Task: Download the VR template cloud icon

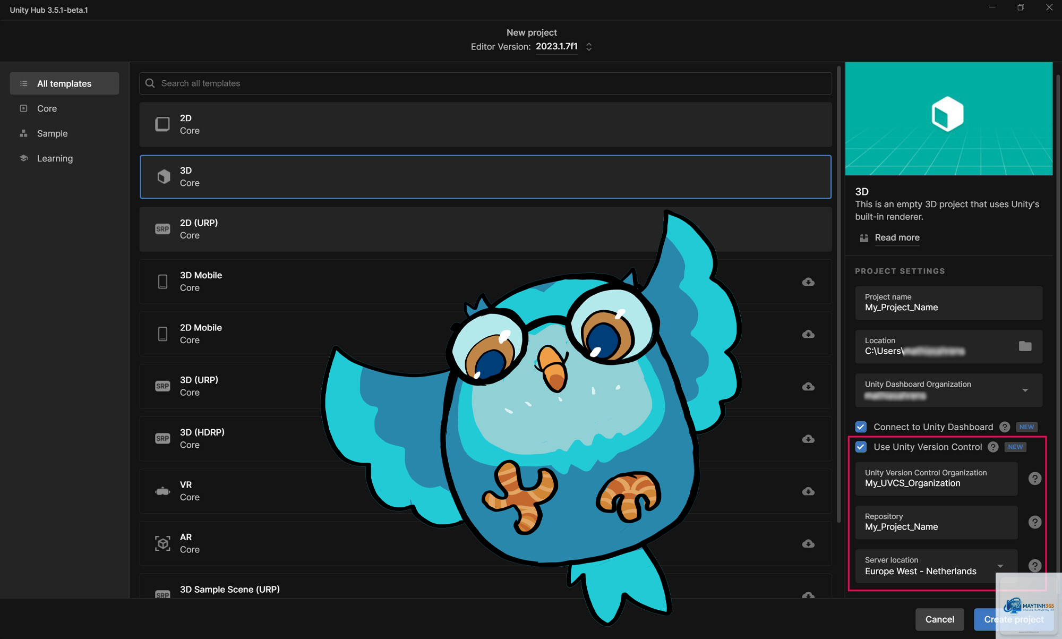Action: 808,491
